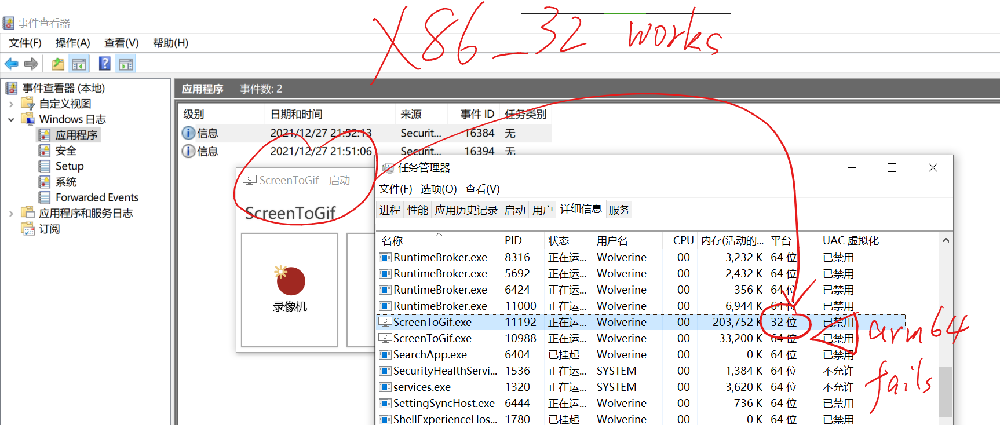Click 录像机 label in ScreenToGif window
The height and width of the screenshot is (425, 1000).
tap(290, 306)
